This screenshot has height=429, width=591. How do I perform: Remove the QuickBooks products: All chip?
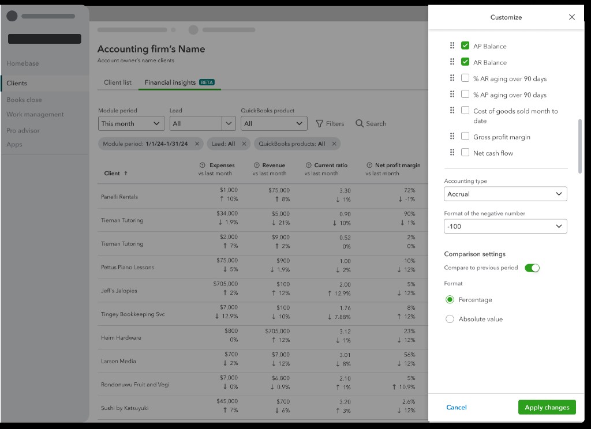click(334, 144)
